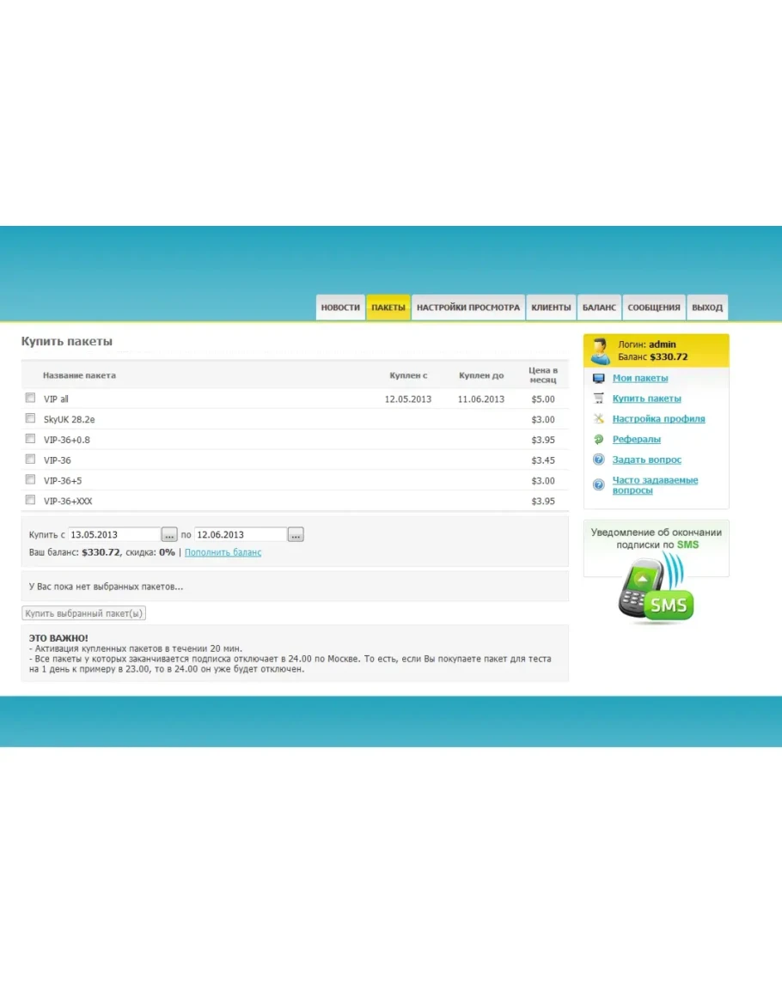Click the shopping cart icon beside Купить пакеты
Screen dimensions: 782x992
(x=598, y=399)
